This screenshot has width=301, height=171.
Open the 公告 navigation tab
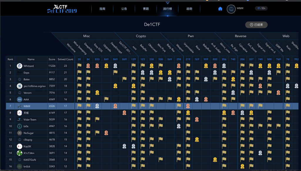124,9
